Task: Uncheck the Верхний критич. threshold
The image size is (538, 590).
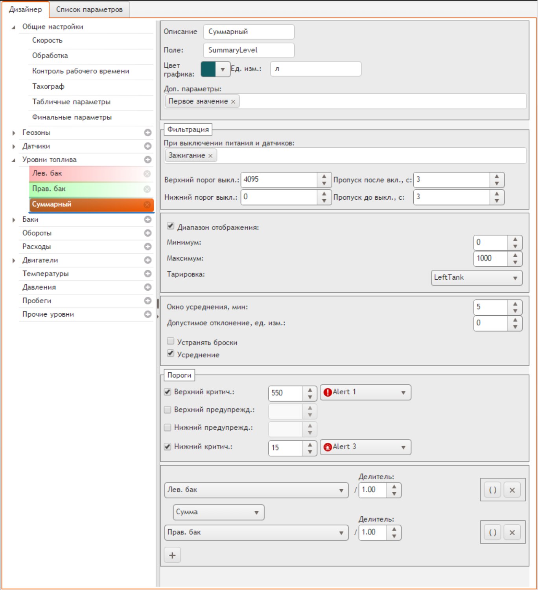Action: [168, 392]
